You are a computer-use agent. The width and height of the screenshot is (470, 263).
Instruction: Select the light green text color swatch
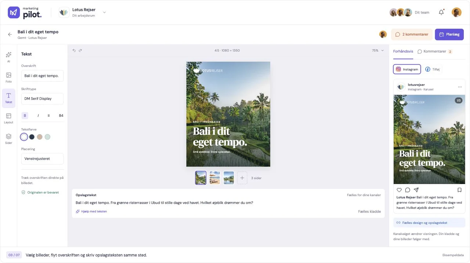47,137
